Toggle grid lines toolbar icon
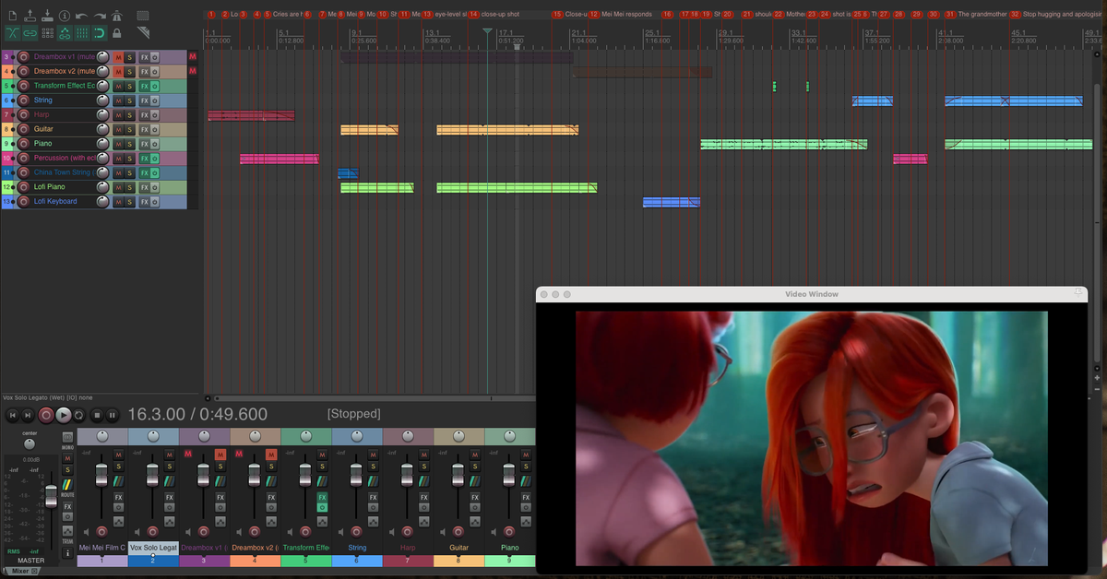This screenshot has height=579, width=1107. coord(82,33)
